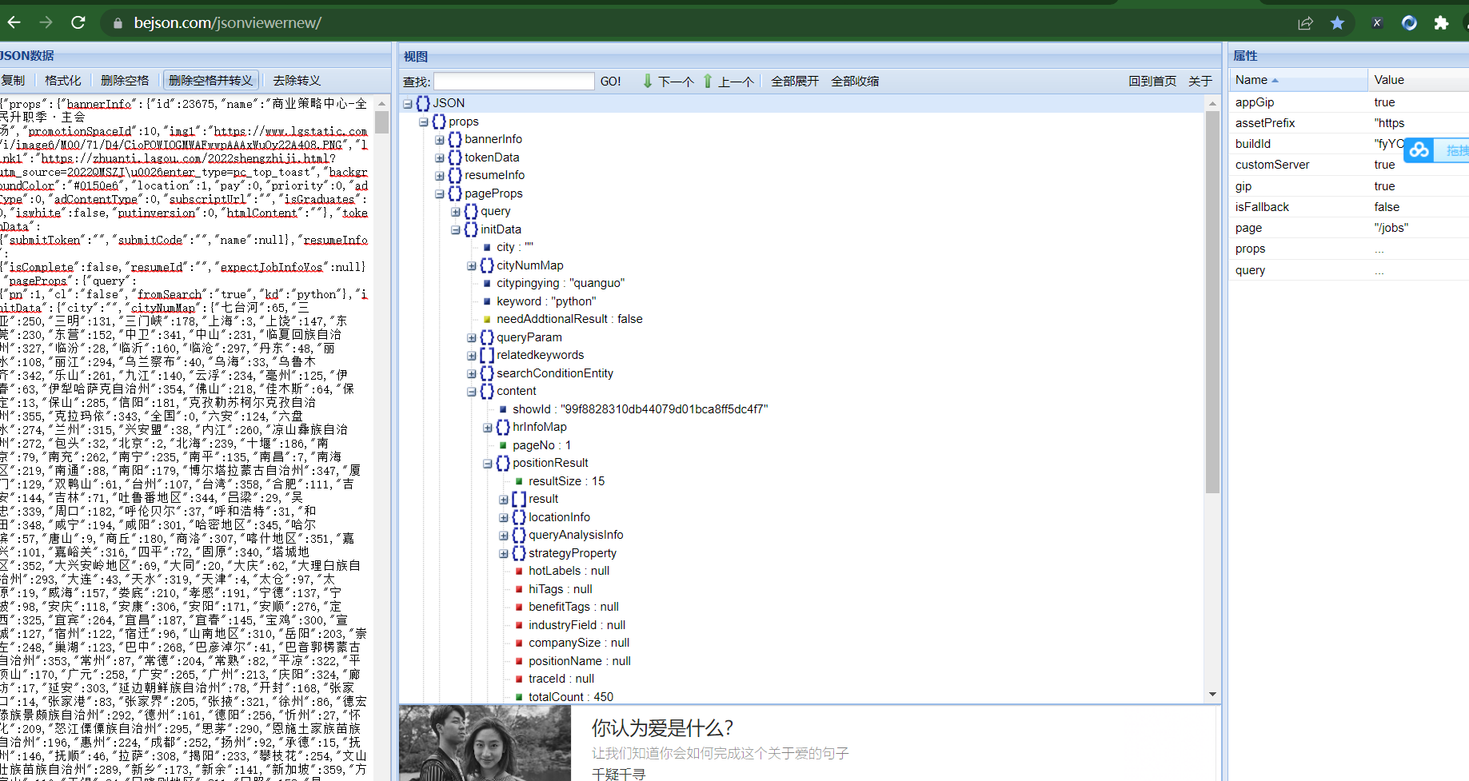
Task: Collapse the JSON root node
Action: (x=408, y=103)
